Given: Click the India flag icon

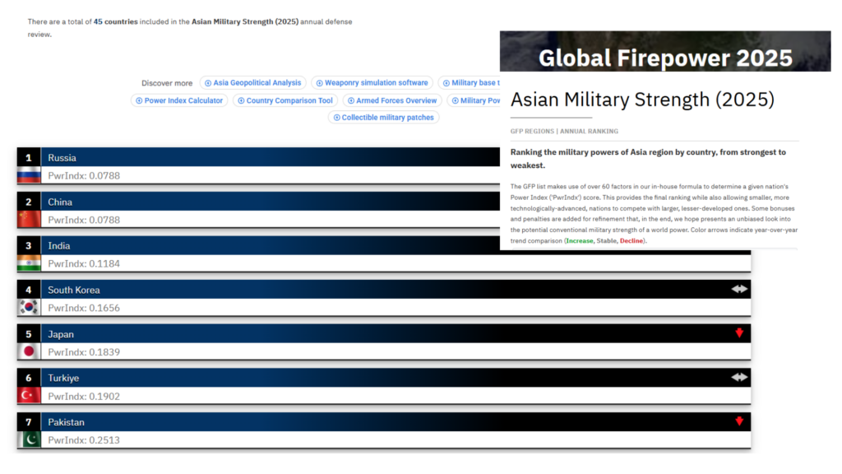Looking at the screenshot, I should tap(29, 263).
